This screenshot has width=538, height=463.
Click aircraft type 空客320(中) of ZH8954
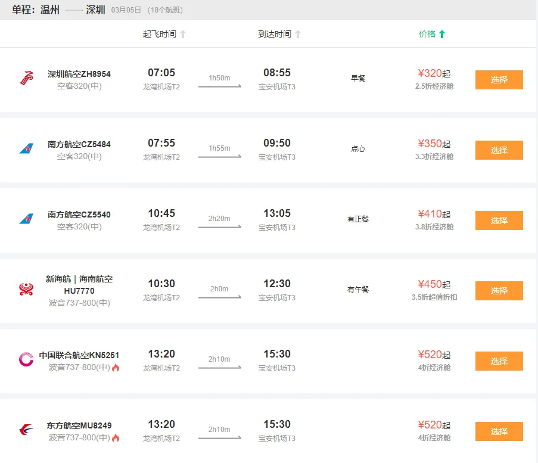pyautogui.click(x=79, y=86)
